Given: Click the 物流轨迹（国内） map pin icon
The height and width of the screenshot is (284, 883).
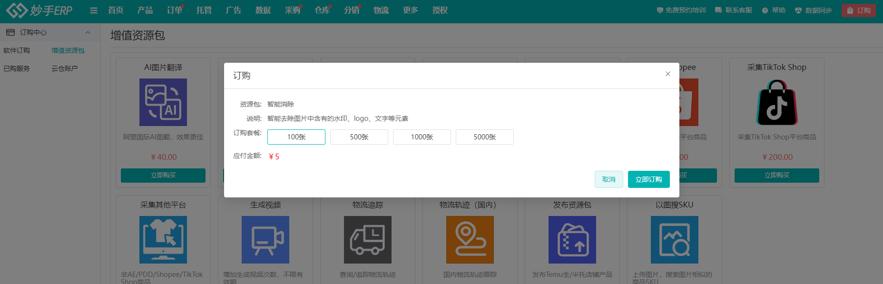Looking at the screenshot, I should tap(470, 240).
